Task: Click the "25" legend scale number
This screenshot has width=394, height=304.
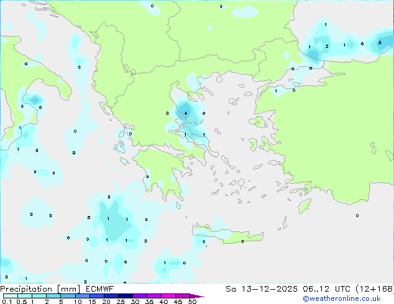Action: click(121, 302)
